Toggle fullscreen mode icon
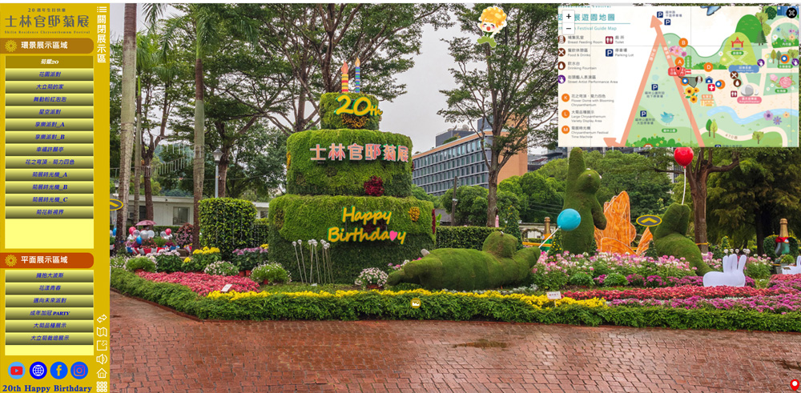 102,346
